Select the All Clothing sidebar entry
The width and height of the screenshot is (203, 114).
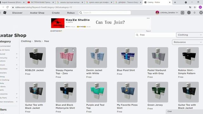(x=5, y=80)
